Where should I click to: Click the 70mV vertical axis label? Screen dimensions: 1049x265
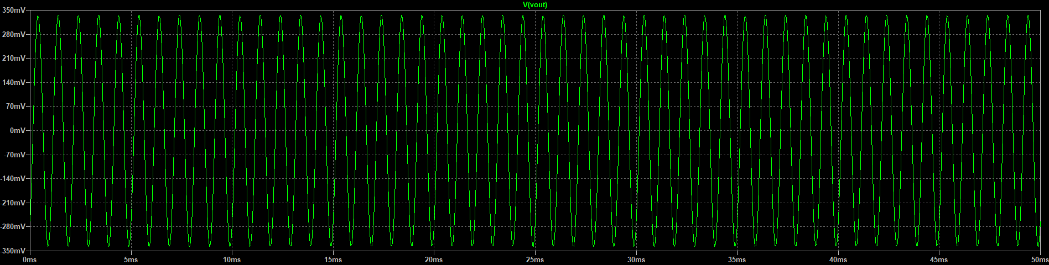(16, 106)
